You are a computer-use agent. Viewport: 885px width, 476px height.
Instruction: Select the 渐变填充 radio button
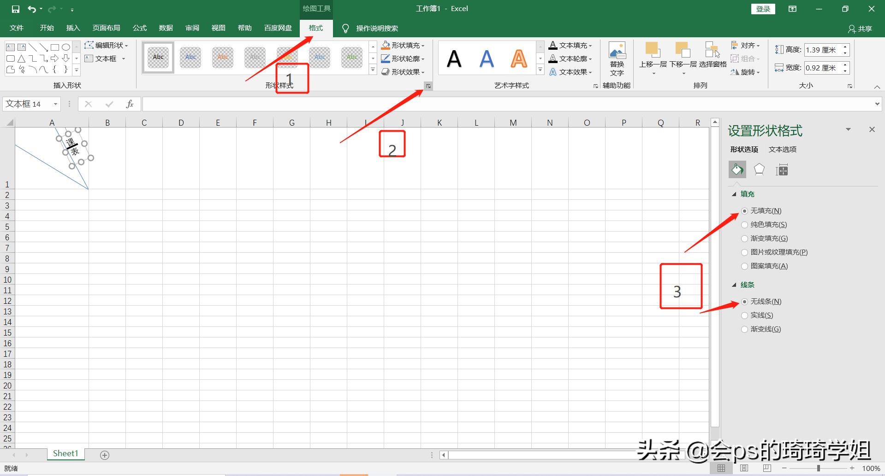(x=744, y=238)
